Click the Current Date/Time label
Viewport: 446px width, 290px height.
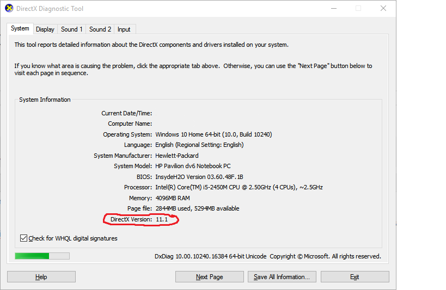click(x=126, y=113)
